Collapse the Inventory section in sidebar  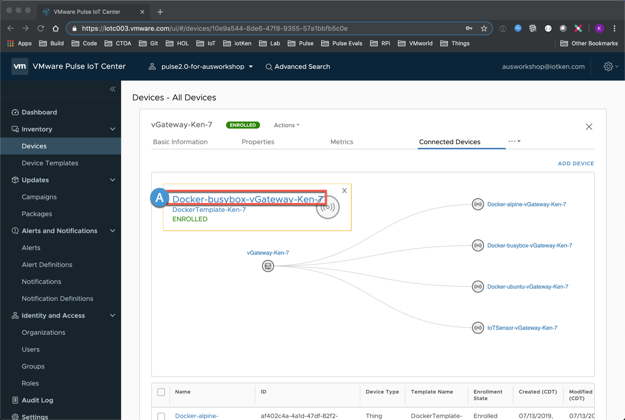click(x=113, y=129)
